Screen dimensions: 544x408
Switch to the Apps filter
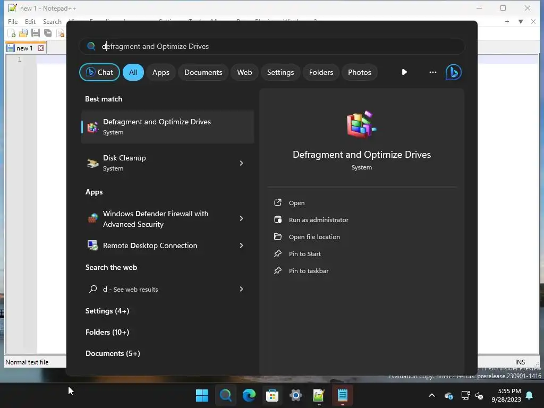tap(160, 72)
